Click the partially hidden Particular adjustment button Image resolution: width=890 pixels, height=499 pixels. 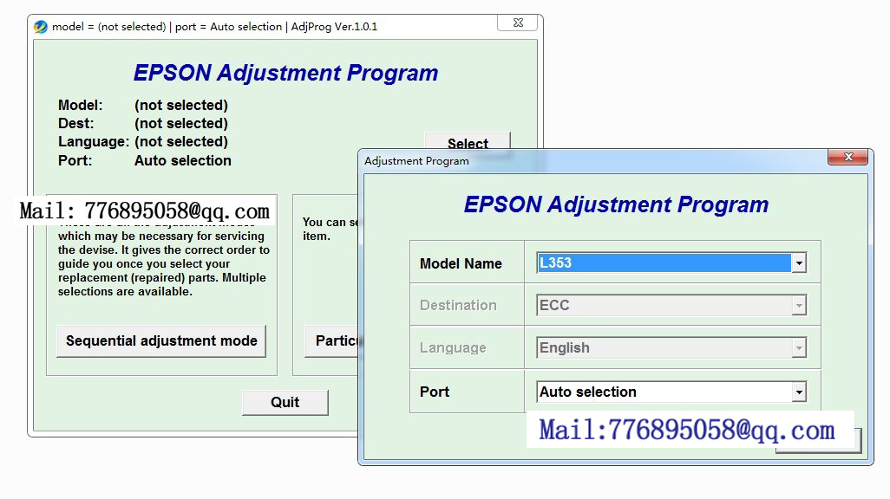(332, 340)
